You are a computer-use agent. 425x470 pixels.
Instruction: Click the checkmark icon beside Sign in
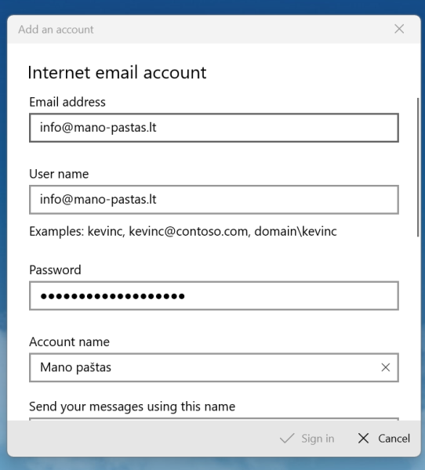tap(287, 439)
